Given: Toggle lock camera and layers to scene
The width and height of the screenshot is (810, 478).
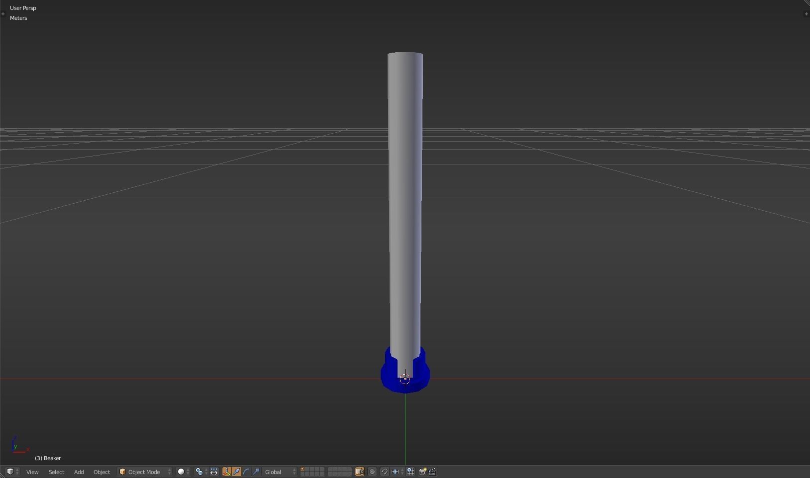Looking at the screenshot, I should [360, 472].
